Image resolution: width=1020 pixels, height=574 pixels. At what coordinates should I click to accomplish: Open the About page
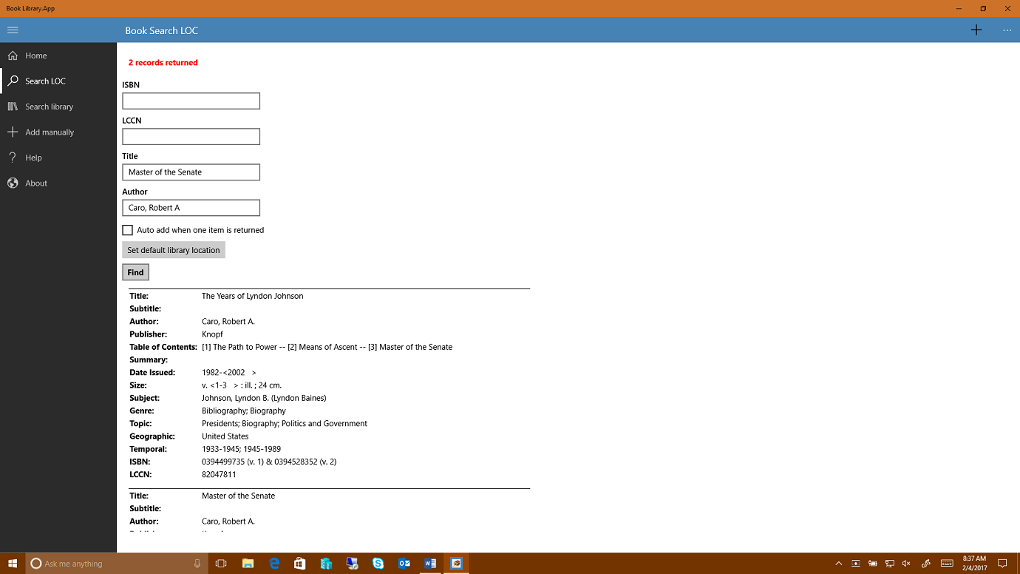[x=58, y=183]
